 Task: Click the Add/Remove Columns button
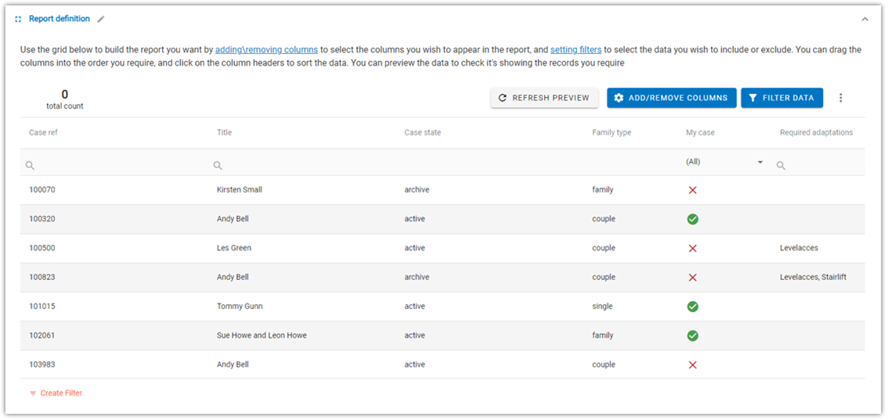671,98
